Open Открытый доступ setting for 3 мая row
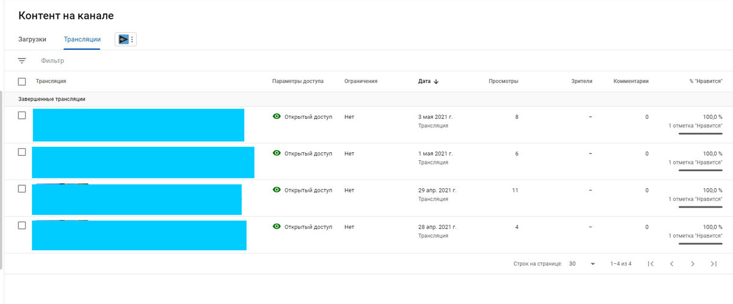Image resolution: width=733 pixels, height=304 pixels. click(x=308, y=116)
